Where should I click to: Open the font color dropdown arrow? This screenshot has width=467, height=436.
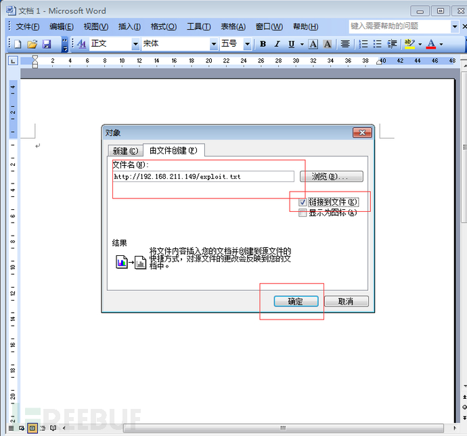pos(441,44)
